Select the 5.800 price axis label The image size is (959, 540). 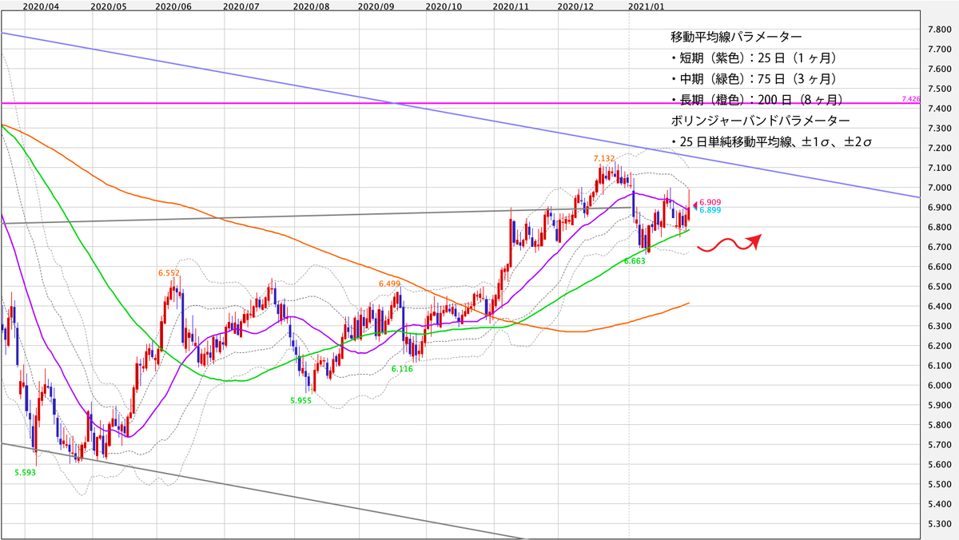(938, 425)
